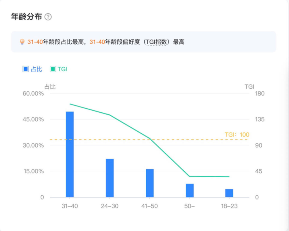Click the TGI axis title at top right

click(x=249, y=87)
